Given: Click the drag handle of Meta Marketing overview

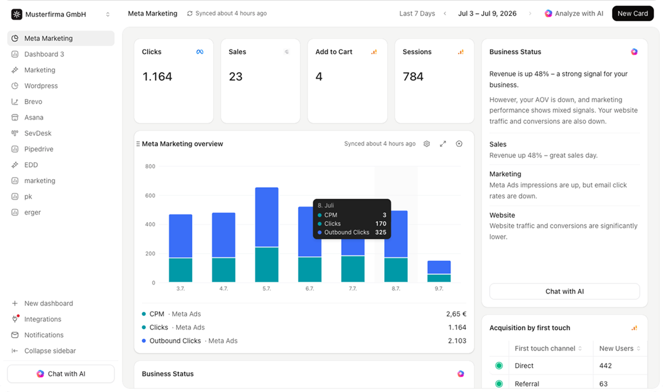Looking at the screenshot, I should click(138, 144).
